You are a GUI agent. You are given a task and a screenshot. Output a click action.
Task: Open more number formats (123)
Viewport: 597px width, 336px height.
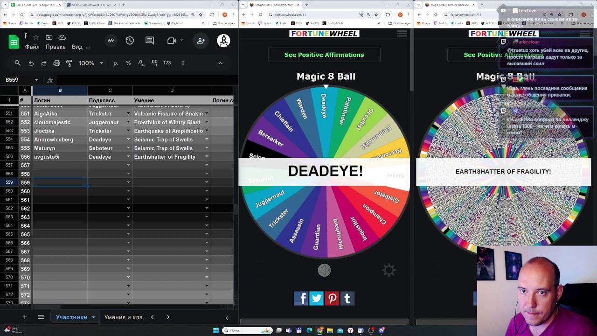tap(167, 63)
